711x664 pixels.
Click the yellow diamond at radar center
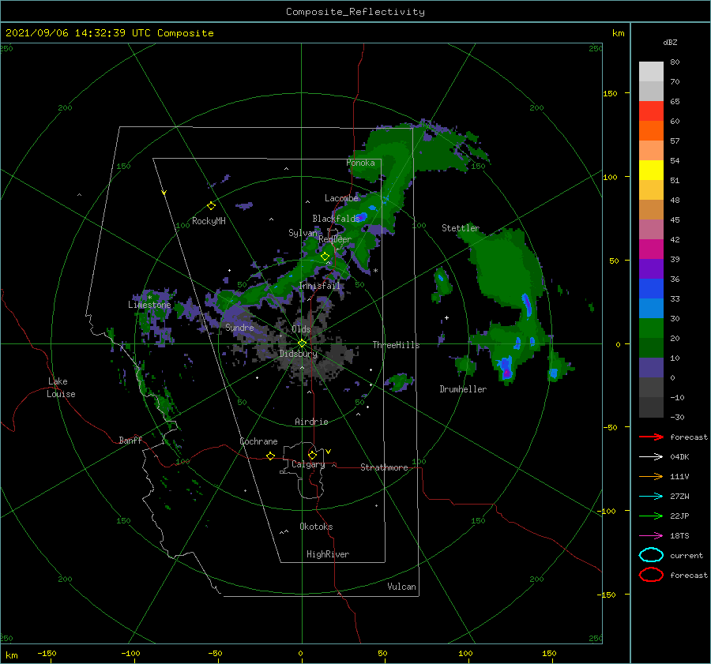click(302, 343)
